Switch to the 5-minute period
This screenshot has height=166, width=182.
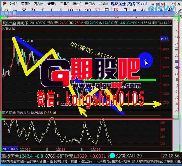pyautogui.click(x=61, y=10)
